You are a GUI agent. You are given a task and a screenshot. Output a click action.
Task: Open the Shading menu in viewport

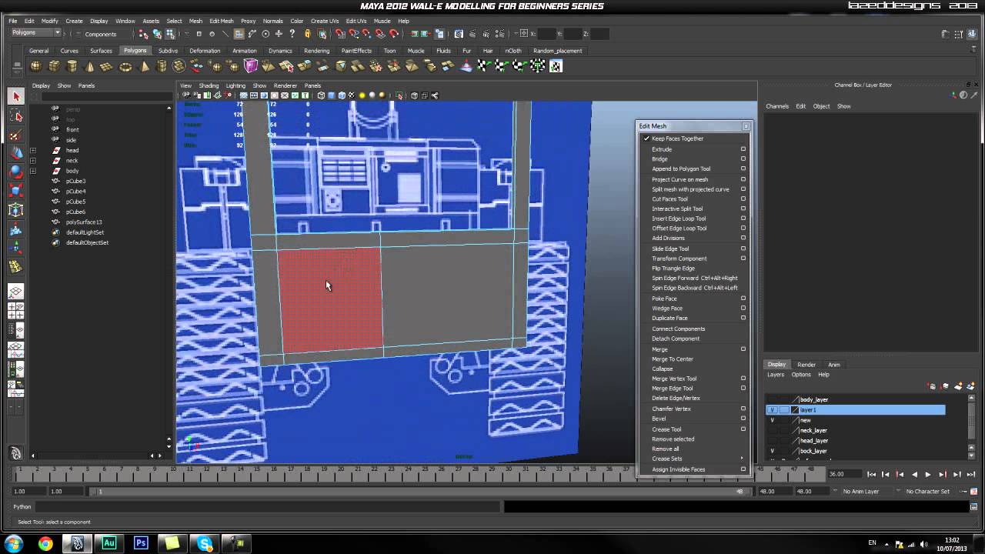click(x=209, y=85)
